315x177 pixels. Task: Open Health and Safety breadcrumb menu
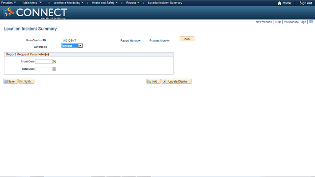click(x=105, y=3)
